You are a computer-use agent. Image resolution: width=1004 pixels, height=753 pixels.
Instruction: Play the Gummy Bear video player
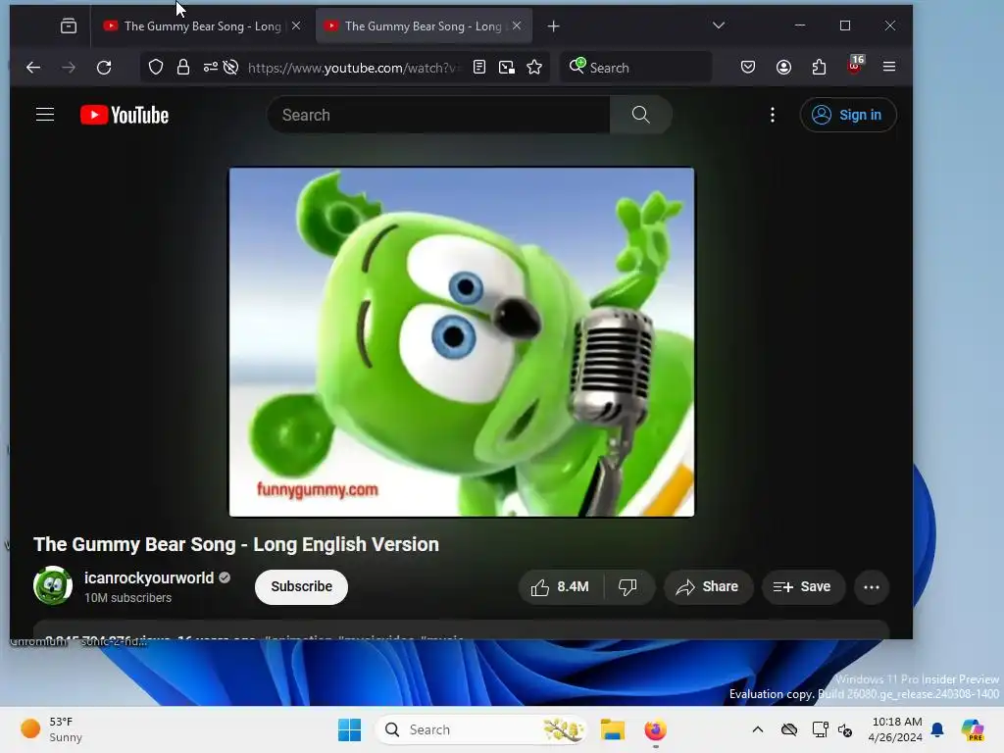click(x=462, y=342)
